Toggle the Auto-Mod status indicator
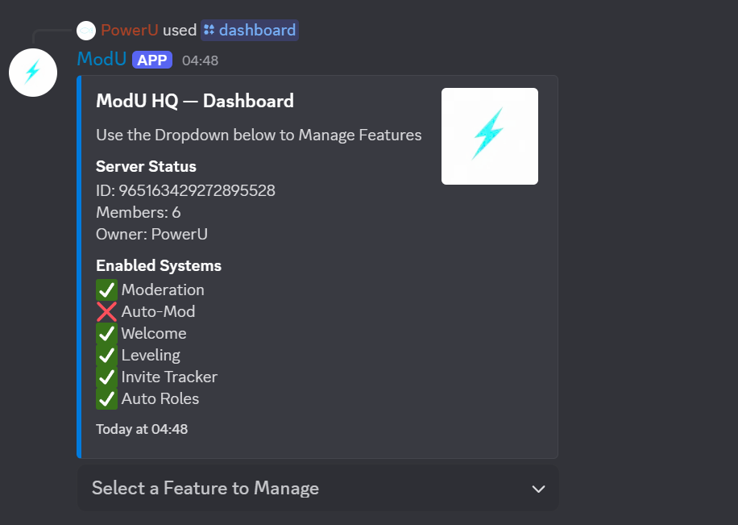 click(x=106, y=311)
